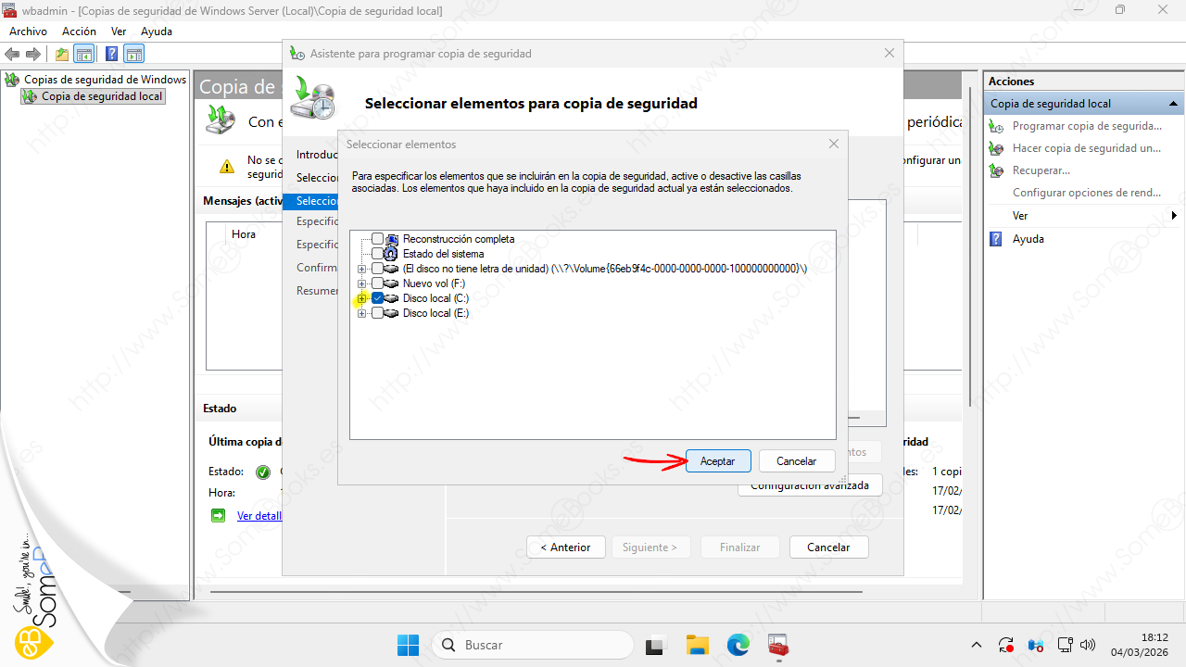Uncheck the Disco local (C:) checkbox
The height and width of the screenshot is (667, 1186).
377,298
